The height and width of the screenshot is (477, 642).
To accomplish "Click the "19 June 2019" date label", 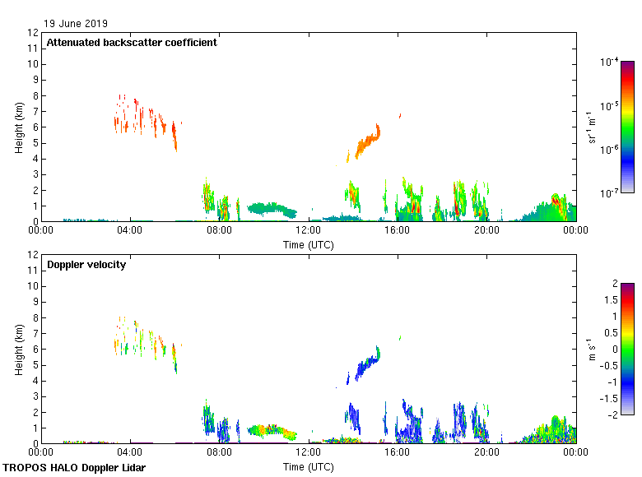I will pyautogui.click(x=77, y=24).
